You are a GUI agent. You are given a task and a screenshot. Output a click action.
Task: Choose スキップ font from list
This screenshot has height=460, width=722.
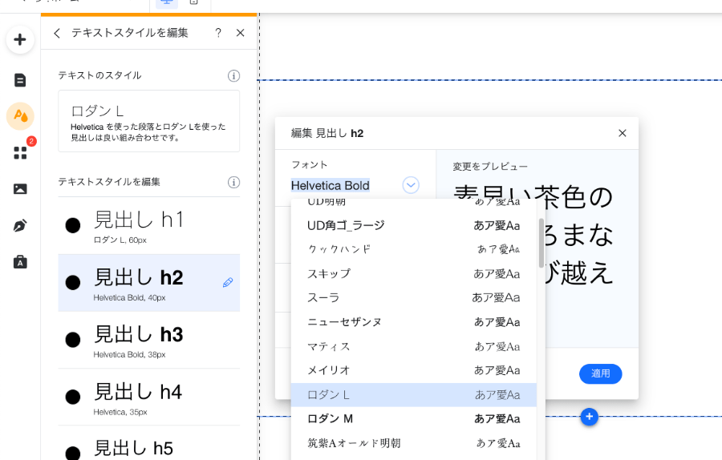[x=413, y=274]
